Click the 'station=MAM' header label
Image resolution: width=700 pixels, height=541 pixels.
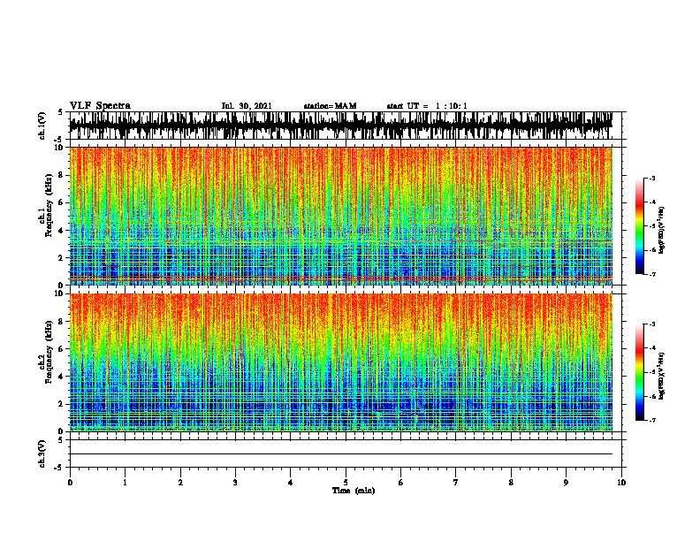330,106
